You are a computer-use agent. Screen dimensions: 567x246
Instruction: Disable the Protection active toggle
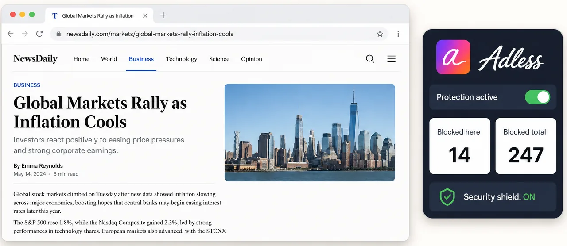coord(537,97)
